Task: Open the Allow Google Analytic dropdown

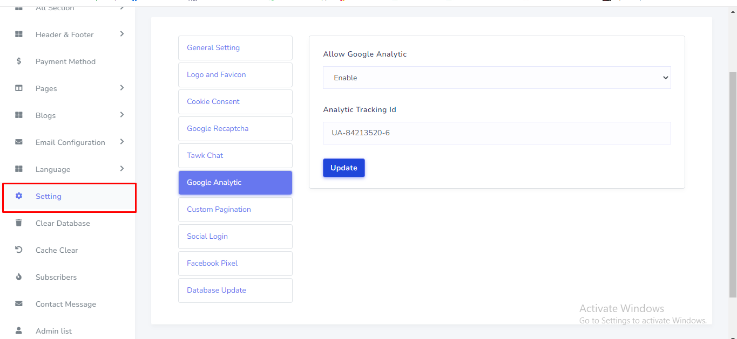Action: pos(496,78)
